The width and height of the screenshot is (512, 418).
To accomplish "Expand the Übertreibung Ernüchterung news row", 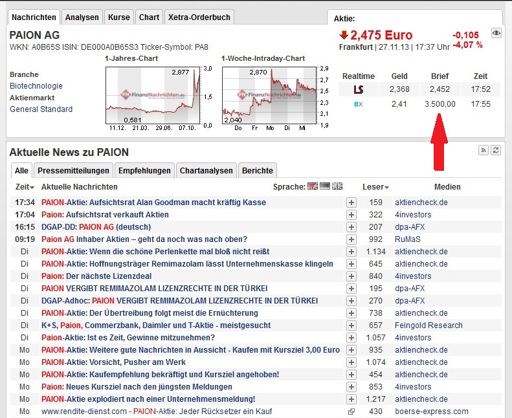I will [351, 313].
